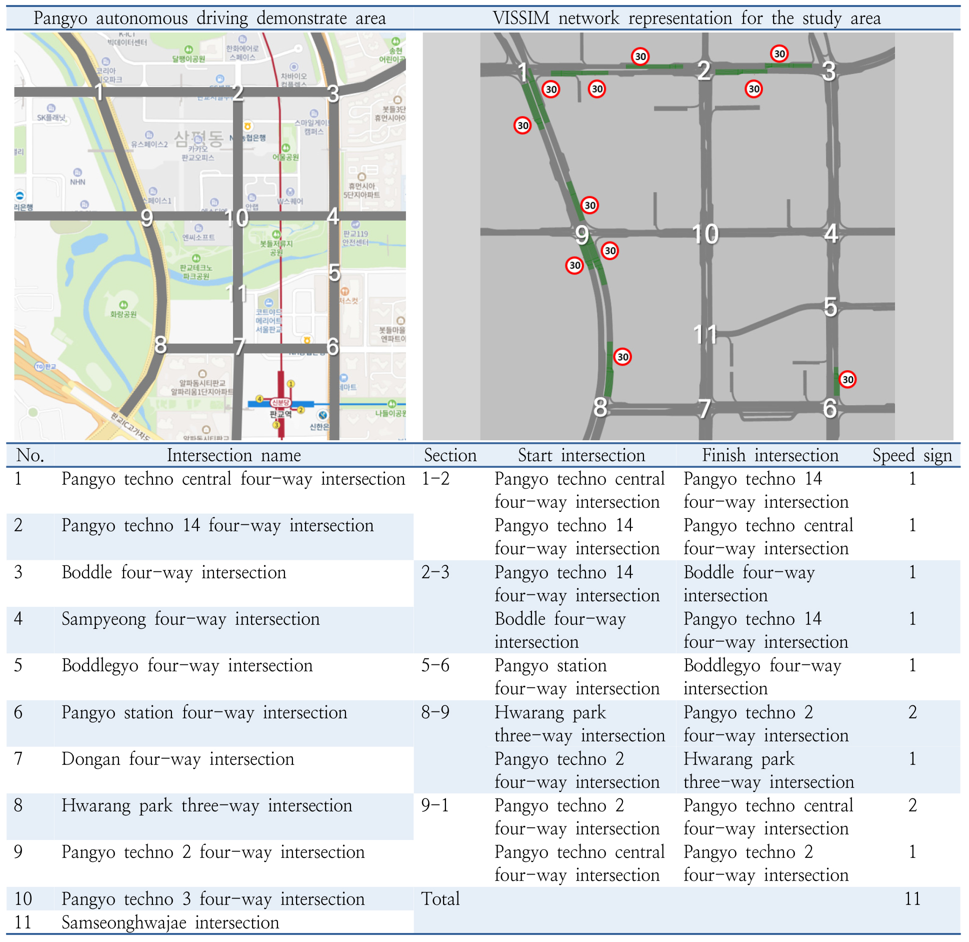The width and height of the screenshot is (969, 942).
Task: Click the 'Total' row label
Action: pyautogui.click(x=440, y=899)
